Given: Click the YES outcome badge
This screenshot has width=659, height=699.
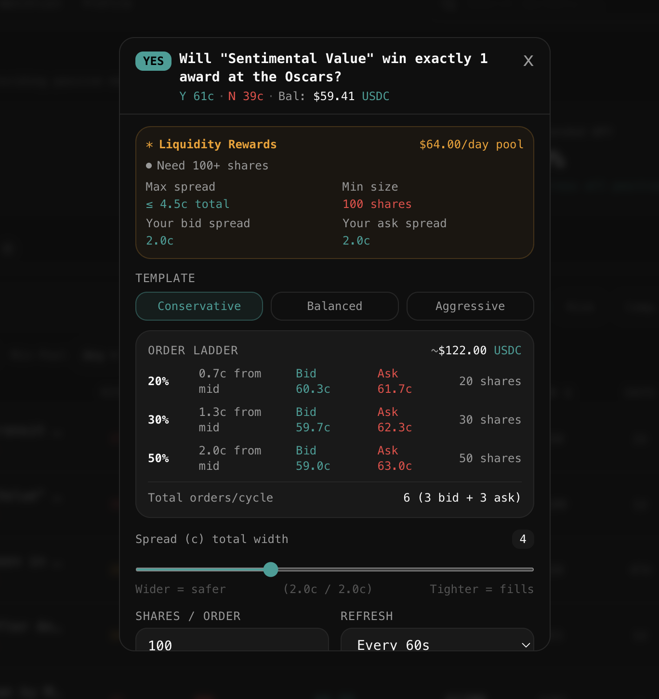Looking at the screenshot, I should [x=153, y=61].
